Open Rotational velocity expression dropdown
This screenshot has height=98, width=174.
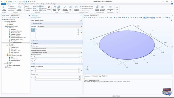click(x=57, y=53)
